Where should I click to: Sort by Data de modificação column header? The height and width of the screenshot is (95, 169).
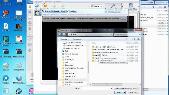pos(134,43)
